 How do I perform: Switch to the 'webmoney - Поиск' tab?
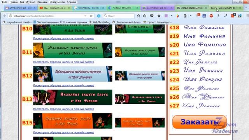click(89, 8)
